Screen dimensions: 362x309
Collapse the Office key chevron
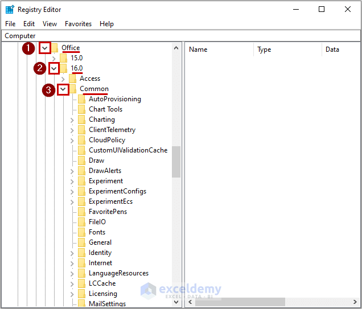[45, 48]
